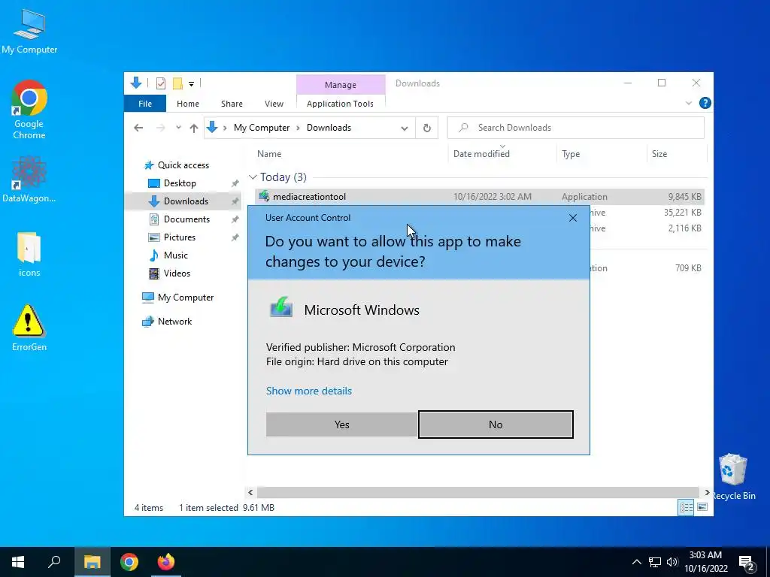770x577 pixels.
Task: Open Customize Quick Access Toolbar dropdown
Action: (192, 84)
